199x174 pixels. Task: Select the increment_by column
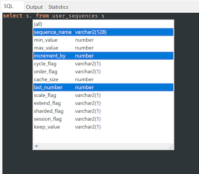(x=103, y=56)
